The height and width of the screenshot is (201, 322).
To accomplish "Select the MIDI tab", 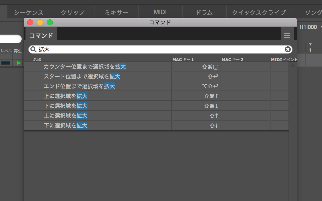I will [160, 12].
